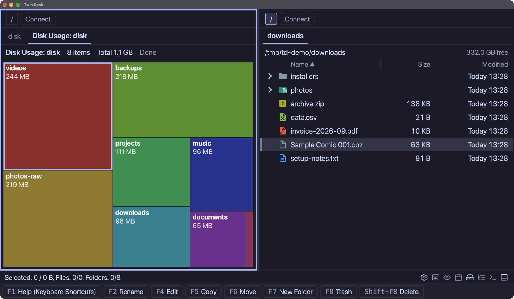Image resolution: width=514 pixels, height=299 pixels.
Task: Click the F7 New Folder button
Action: (x=291, y=292)
